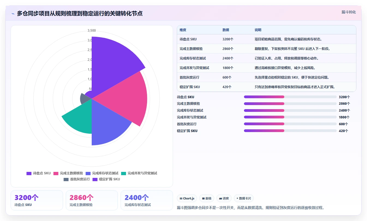Image resolution: width=367 pixels, height=221 pixels.
Task: Toggle the 待盘点 SKU legend swatch
Action: pyautogui.click(x=29, y=173)
